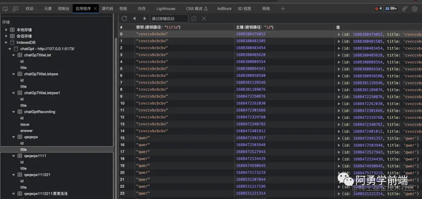Refresh the IndexedDB data view
422x199 pixels.
(124, 18)
